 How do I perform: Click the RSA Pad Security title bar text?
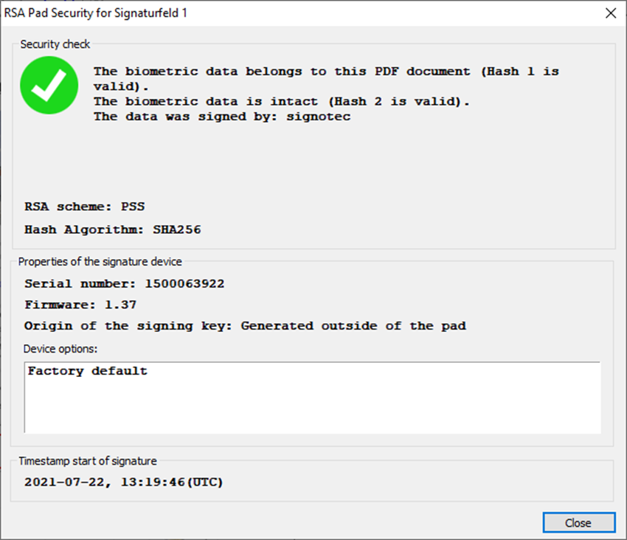click(x=96, y=13)
